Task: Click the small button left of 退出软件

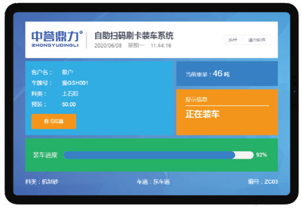Action: [x=233, y=40]
